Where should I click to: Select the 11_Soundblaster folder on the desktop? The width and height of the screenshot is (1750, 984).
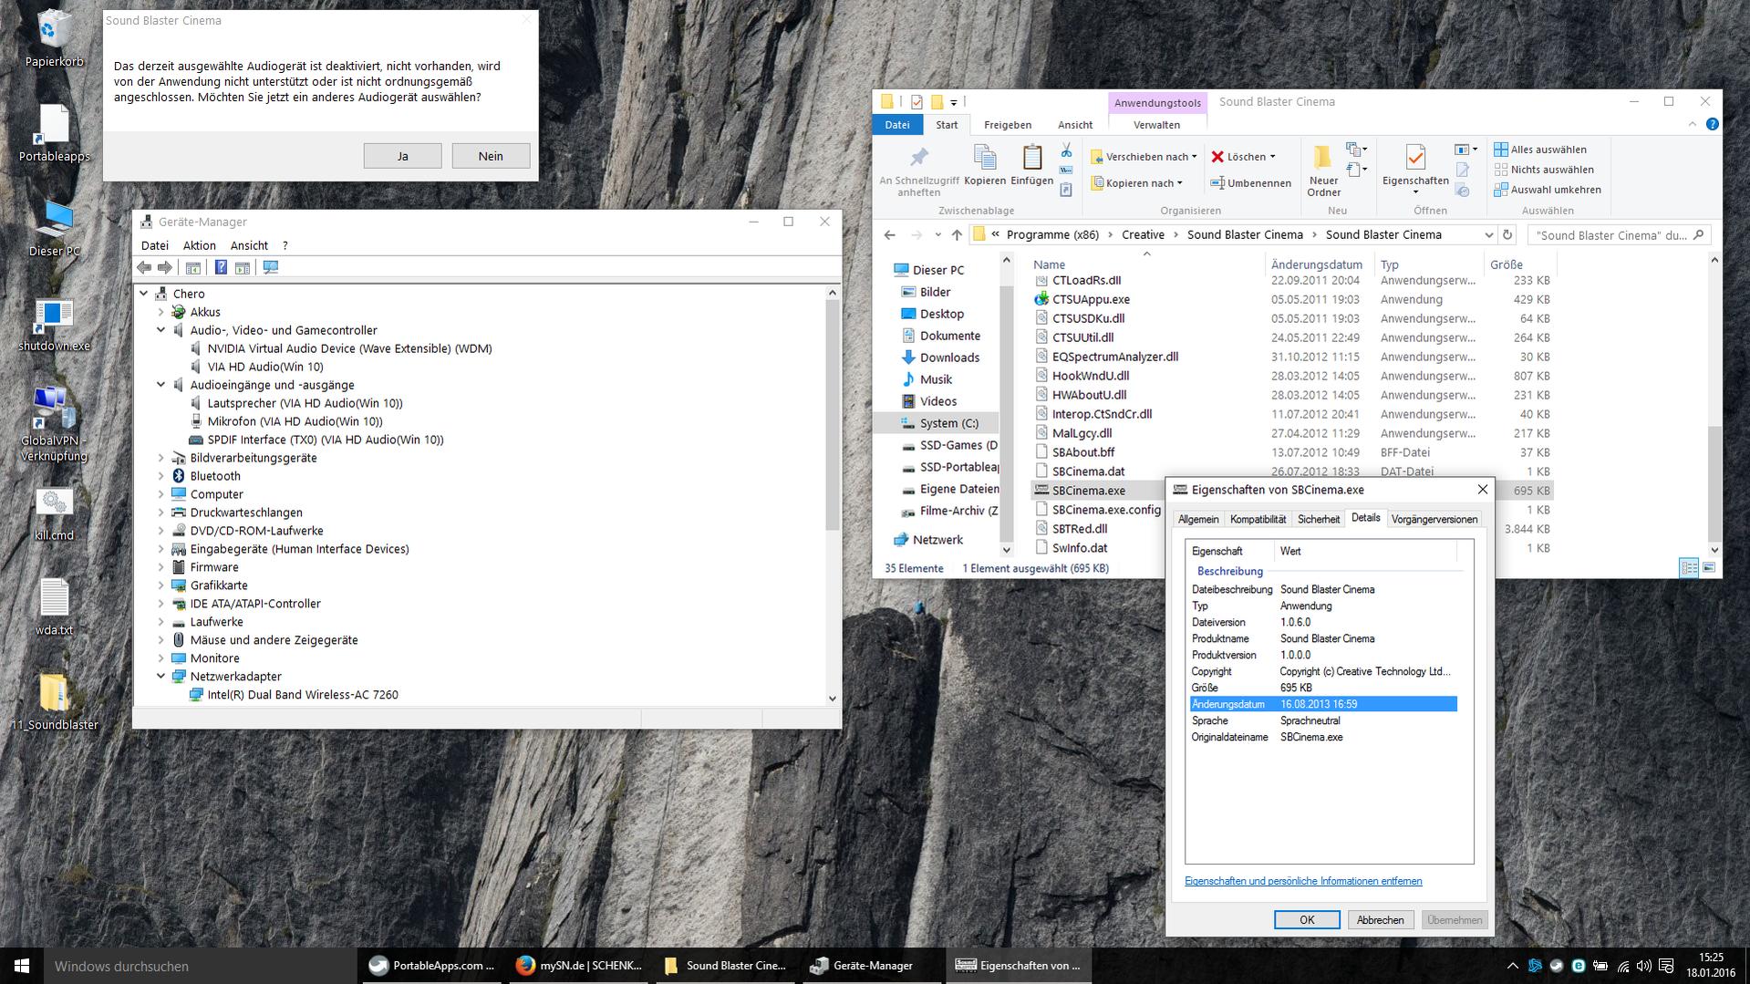pyautogui.click(x=55, y=702)
